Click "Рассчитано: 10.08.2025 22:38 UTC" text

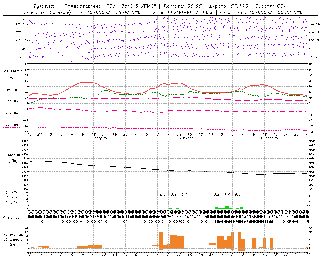pyautogui.click(x=261, y=12)
